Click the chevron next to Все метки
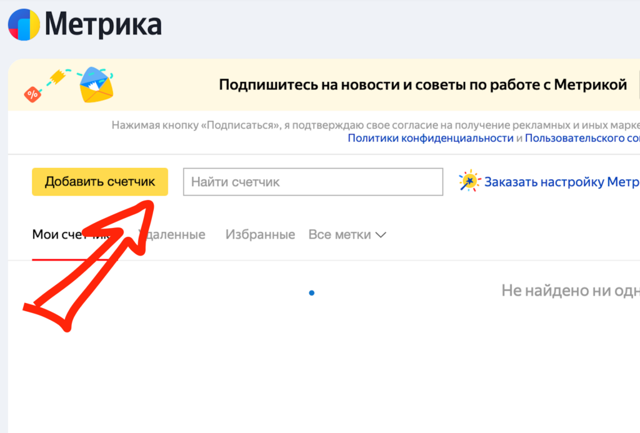640x433 pixels. click(x=381, y=235)
